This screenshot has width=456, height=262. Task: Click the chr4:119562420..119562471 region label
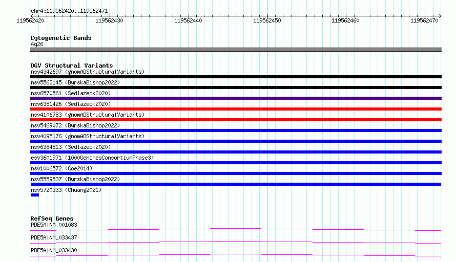pyautogui.click(x=69, y=11)
